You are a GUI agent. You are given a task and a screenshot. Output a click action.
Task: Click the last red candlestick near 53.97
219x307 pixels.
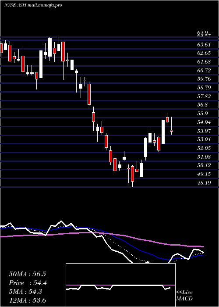172,130
